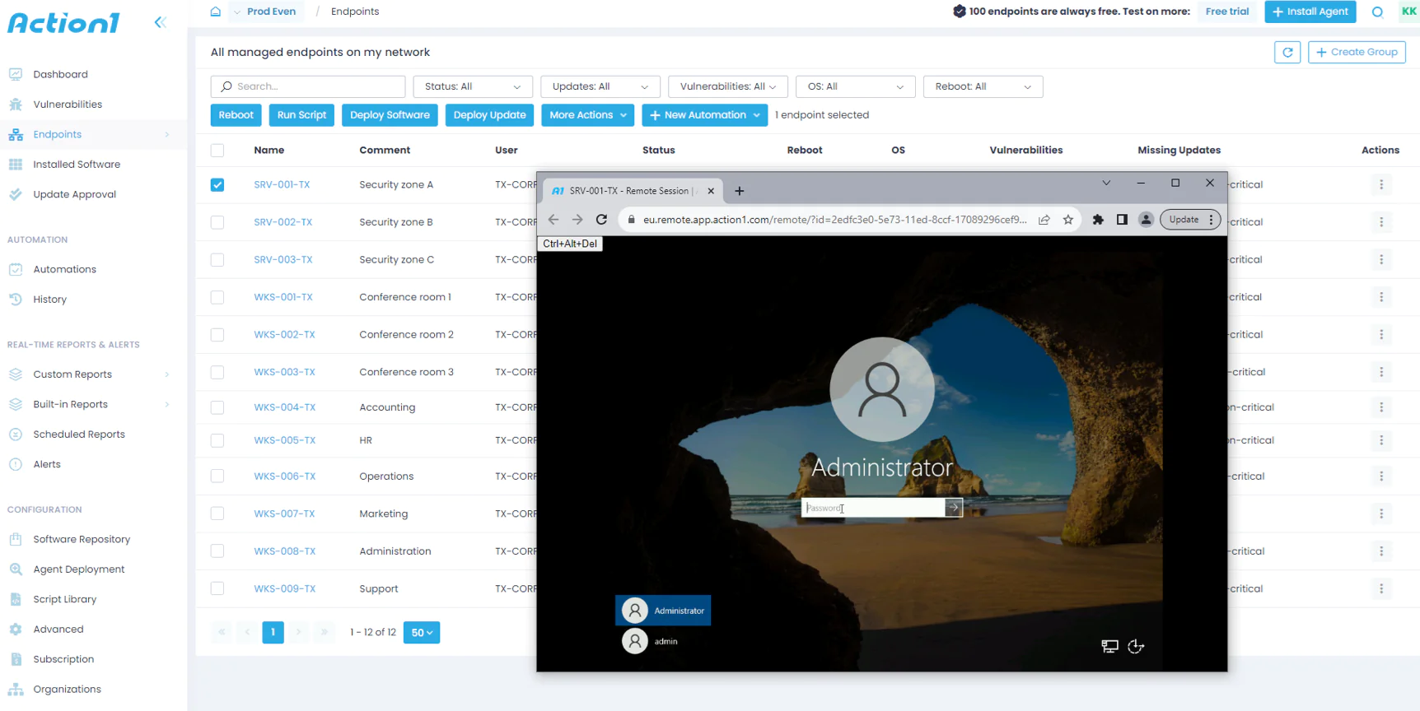Open Vulnerabilities in the sidebar

pos(68,105)
